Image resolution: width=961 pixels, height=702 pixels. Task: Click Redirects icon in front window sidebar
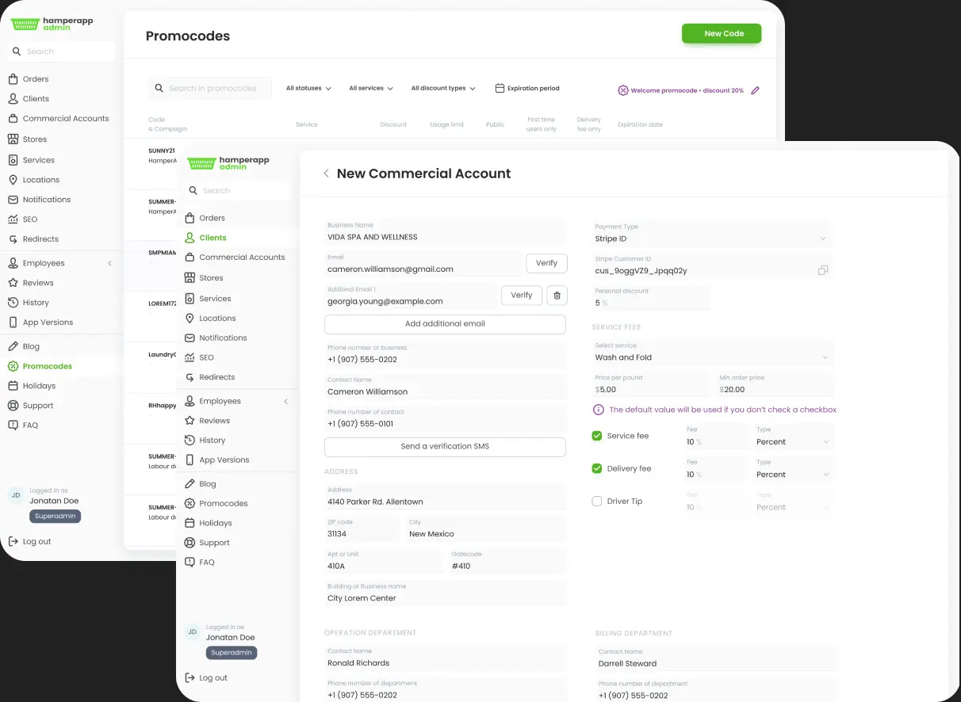tap(190, 377)
